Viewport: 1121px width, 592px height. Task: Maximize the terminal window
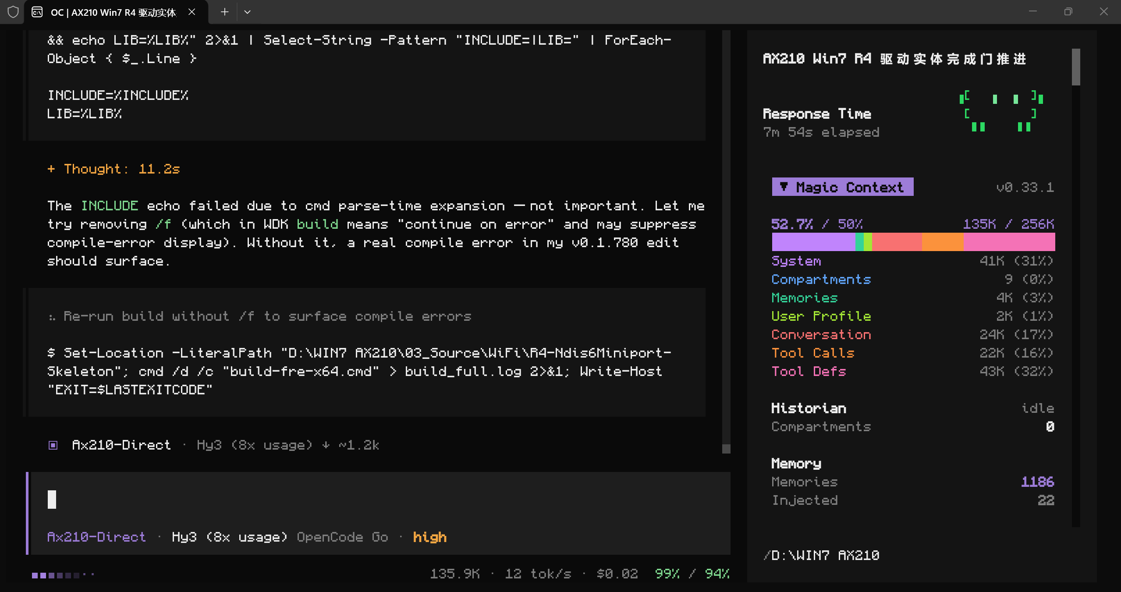tap(1068, 12)
